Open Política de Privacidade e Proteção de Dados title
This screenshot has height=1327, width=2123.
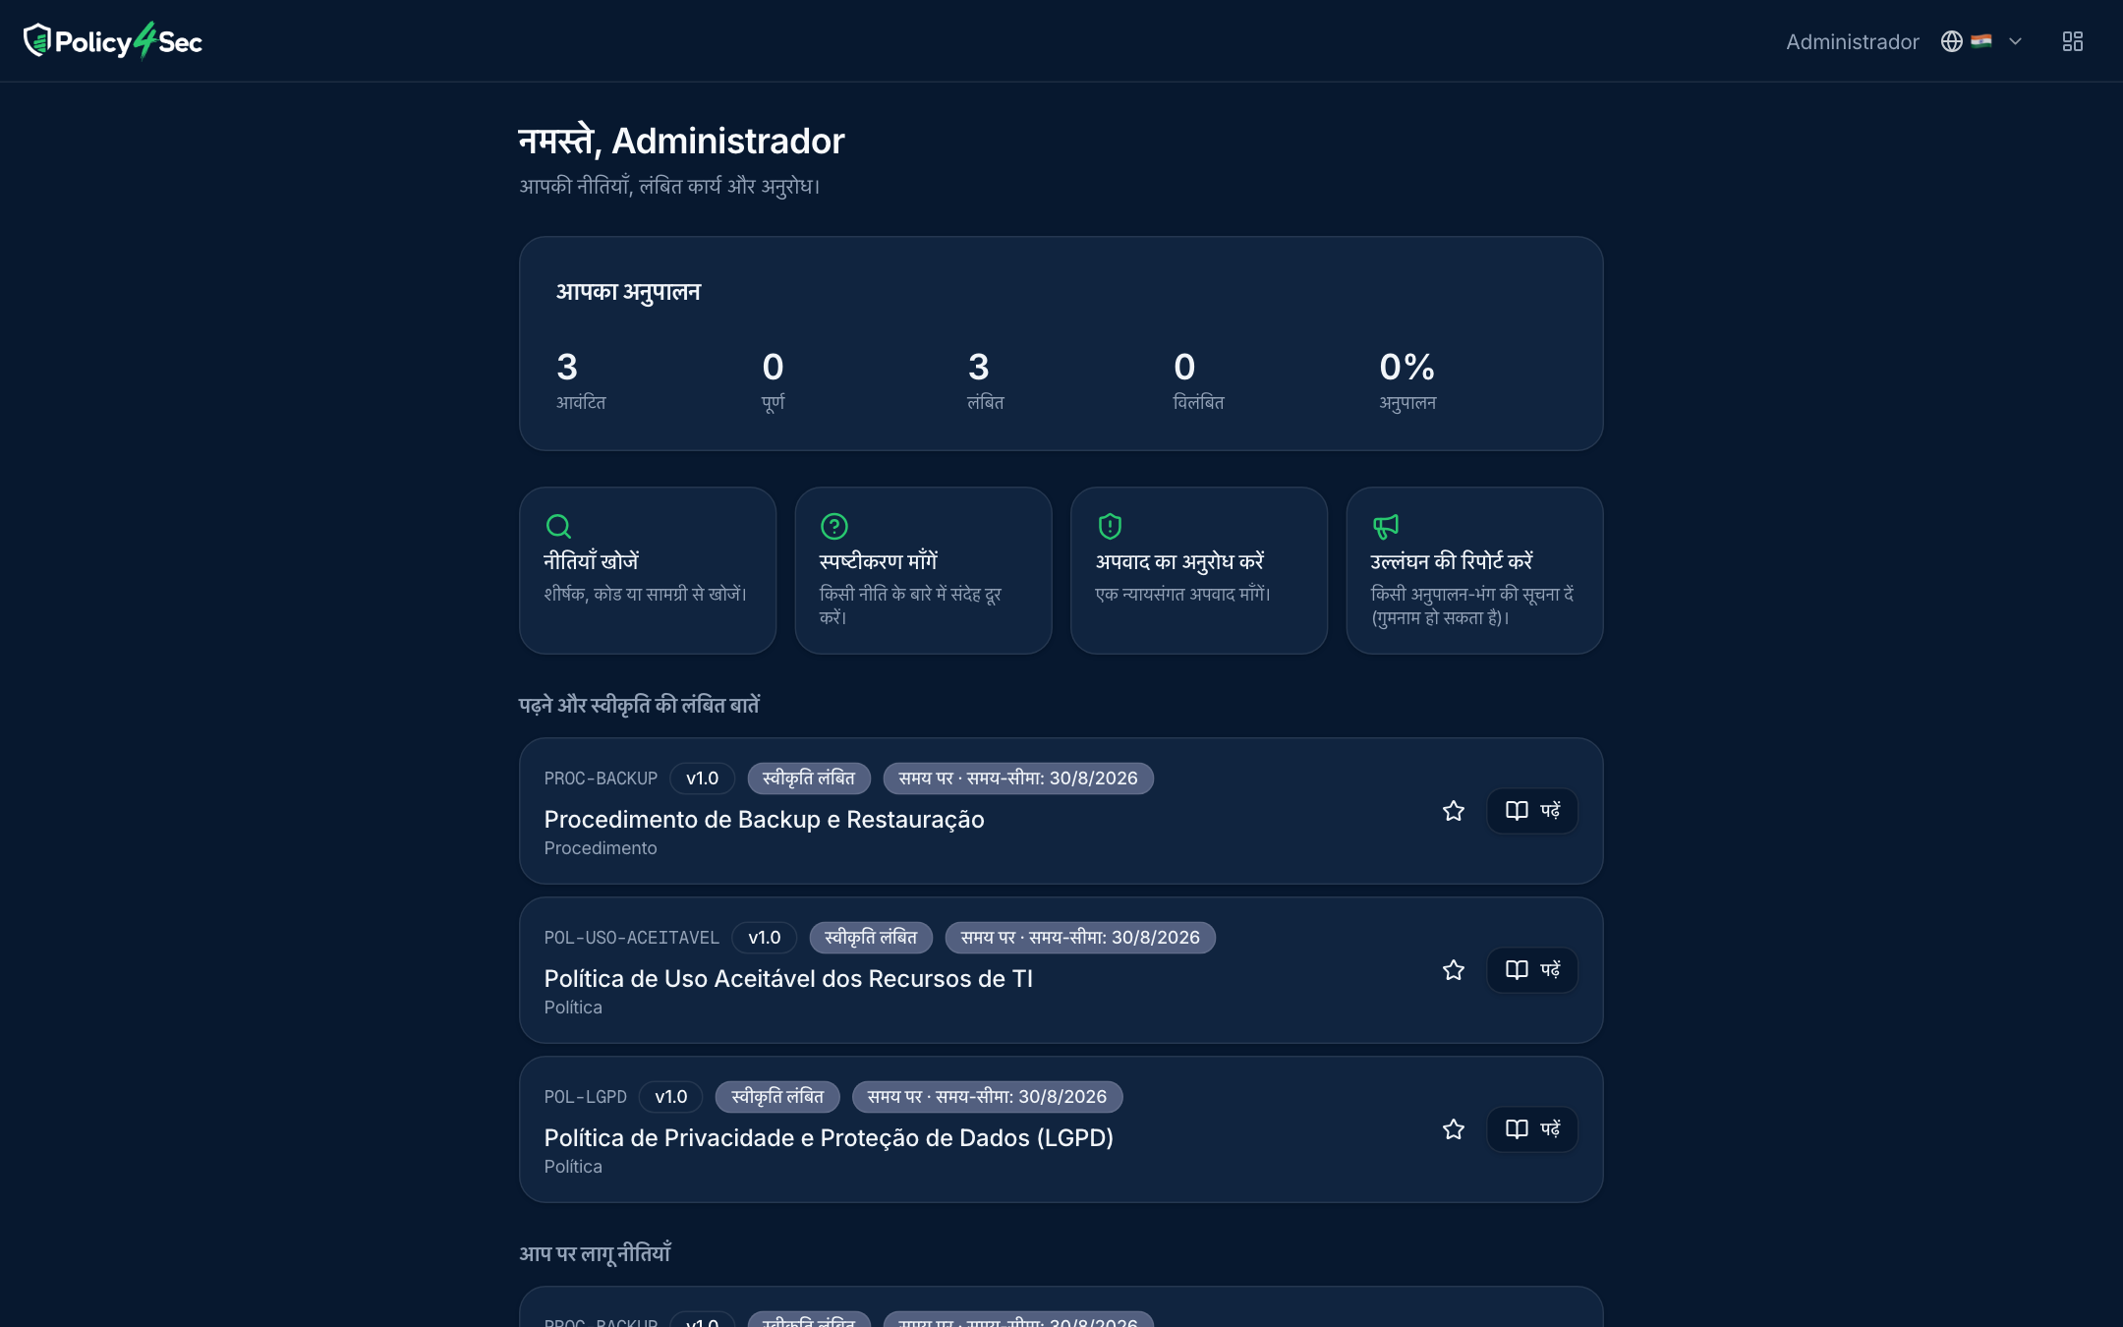click(x=829, y=1138)
